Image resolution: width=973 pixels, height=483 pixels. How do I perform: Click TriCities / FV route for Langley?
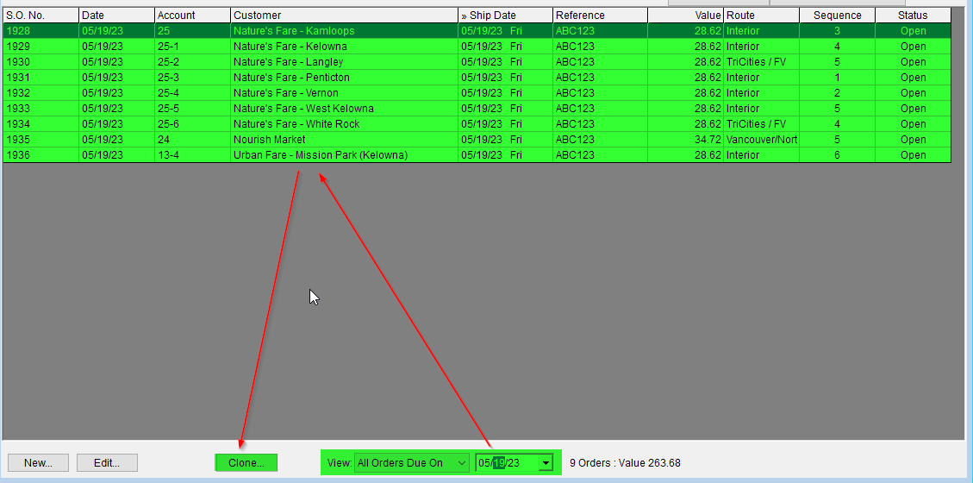point(761,61)
